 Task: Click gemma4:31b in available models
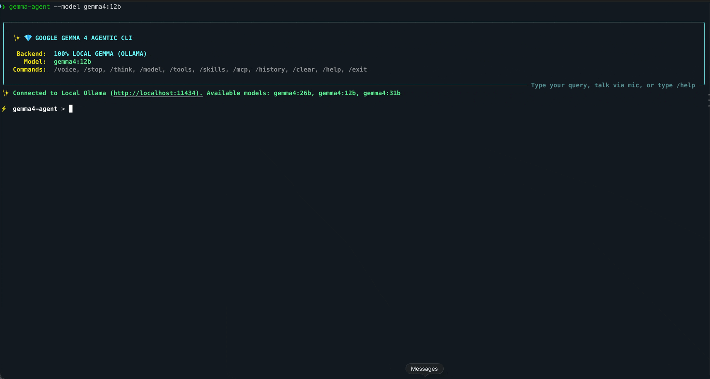(x=382, y=93)
